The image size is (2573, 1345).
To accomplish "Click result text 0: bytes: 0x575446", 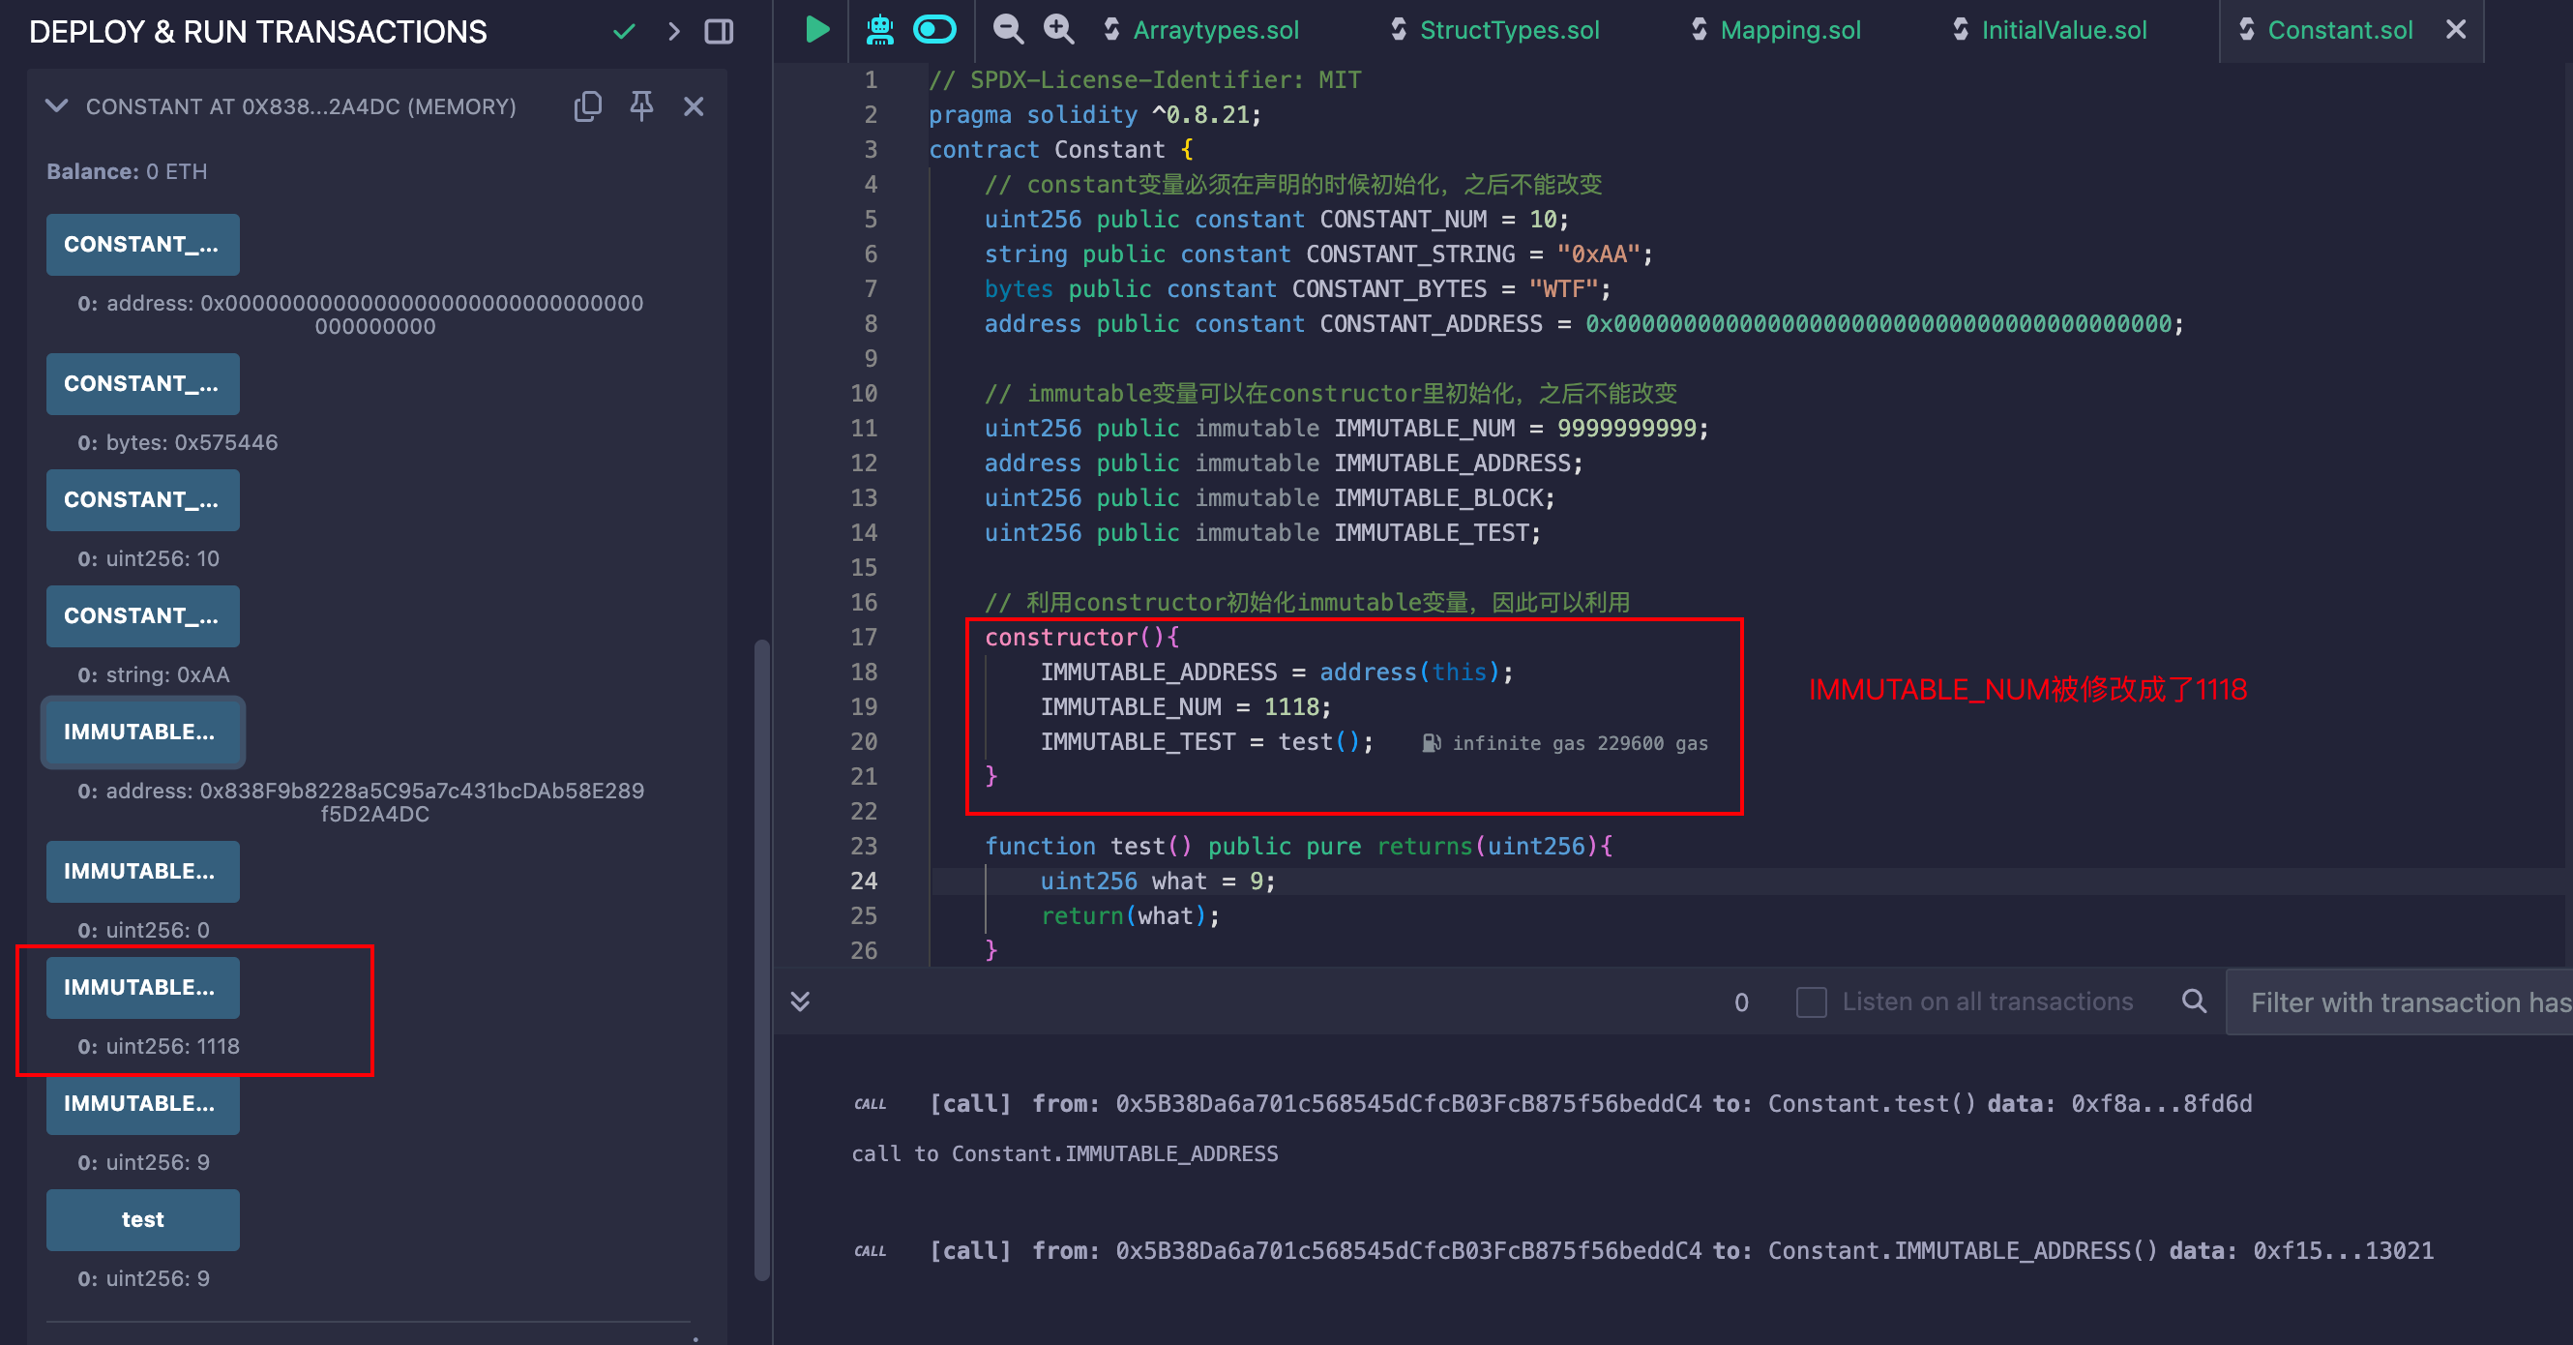I will click(x=178, y=442).
